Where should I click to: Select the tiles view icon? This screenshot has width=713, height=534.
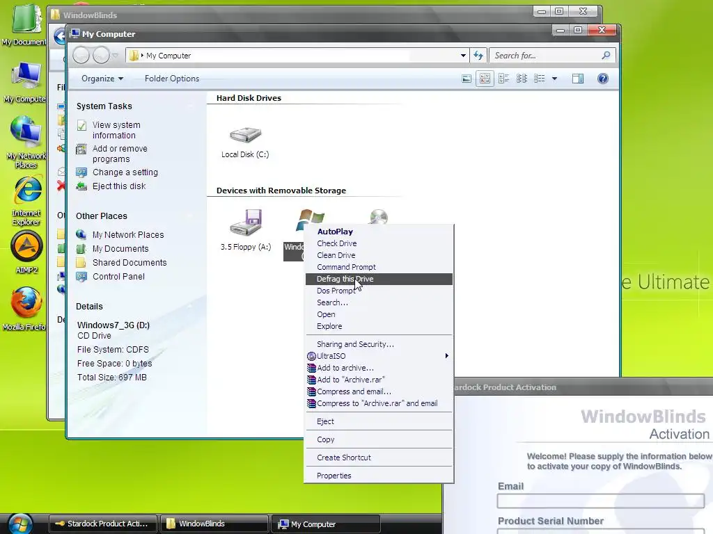[485, 79]
